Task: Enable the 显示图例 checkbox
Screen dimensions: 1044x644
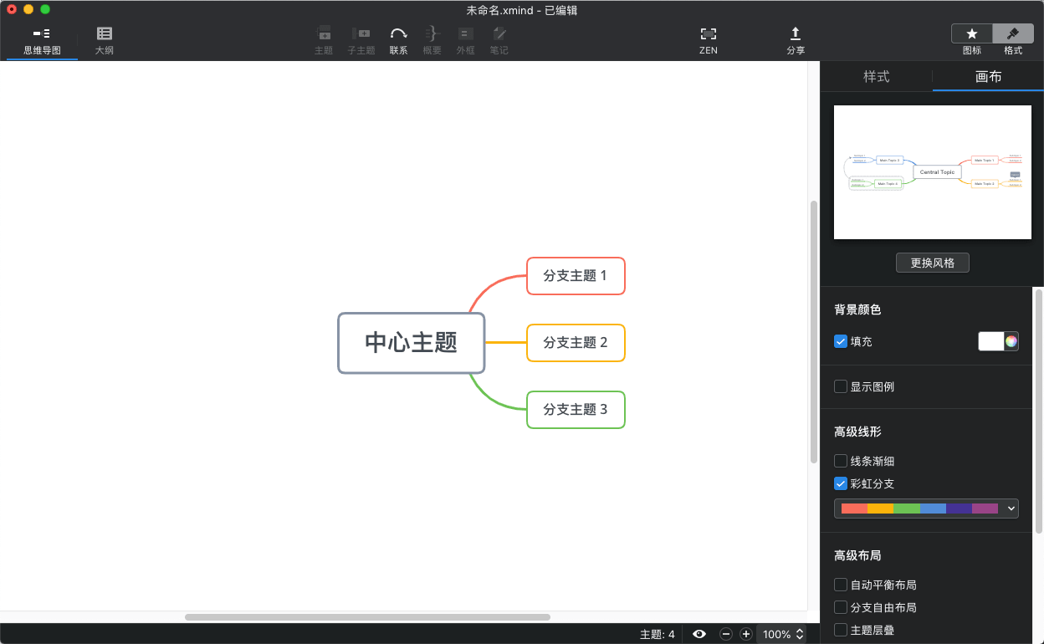Action: pyautogui.click(x=841, y=386)
